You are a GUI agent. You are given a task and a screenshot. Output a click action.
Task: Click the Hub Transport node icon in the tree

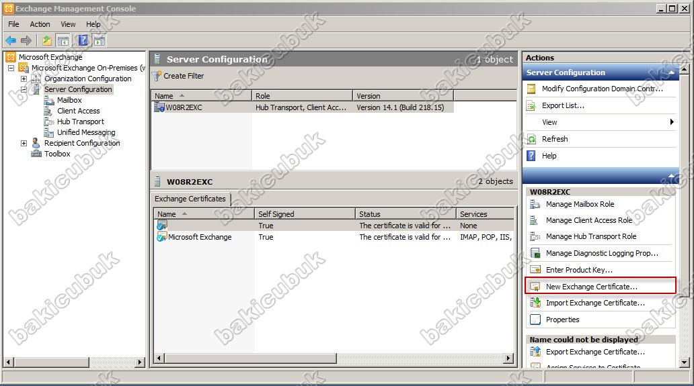[x=48, y=122]
